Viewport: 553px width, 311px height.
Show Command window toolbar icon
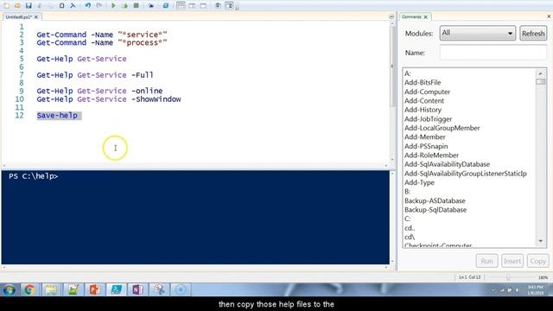[218, 6]
